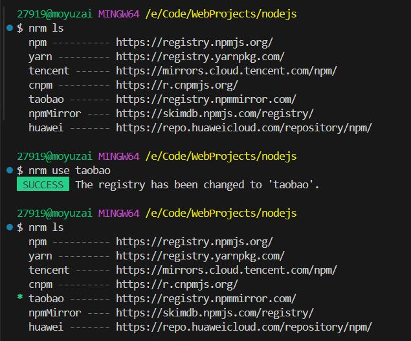Open the skimdb.npmjs.com link in first listing
The height and width of the screenshot is (341, 411).
click(x=215, y=114)
